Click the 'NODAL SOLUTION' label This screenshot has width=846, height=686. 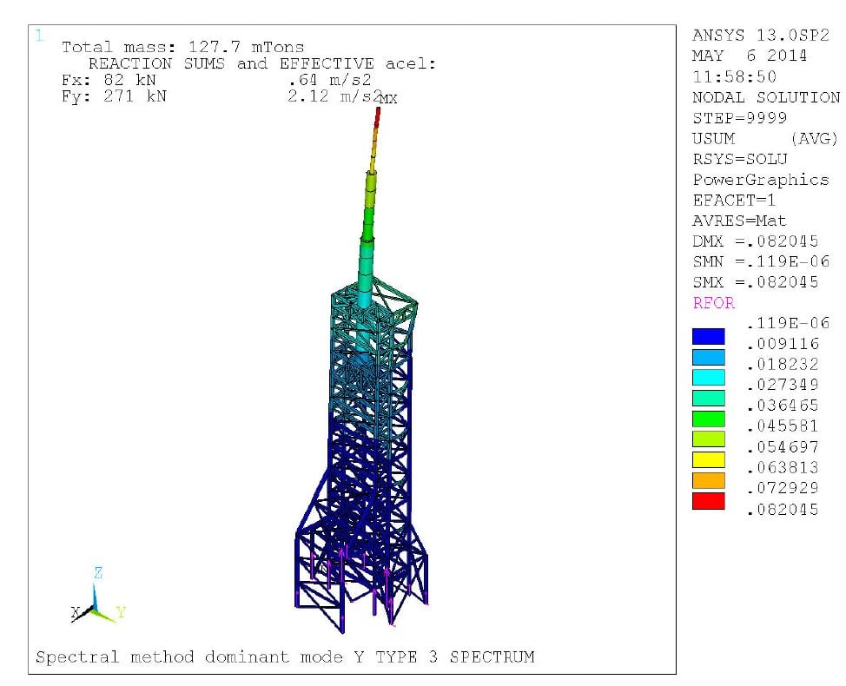(766, 97)
